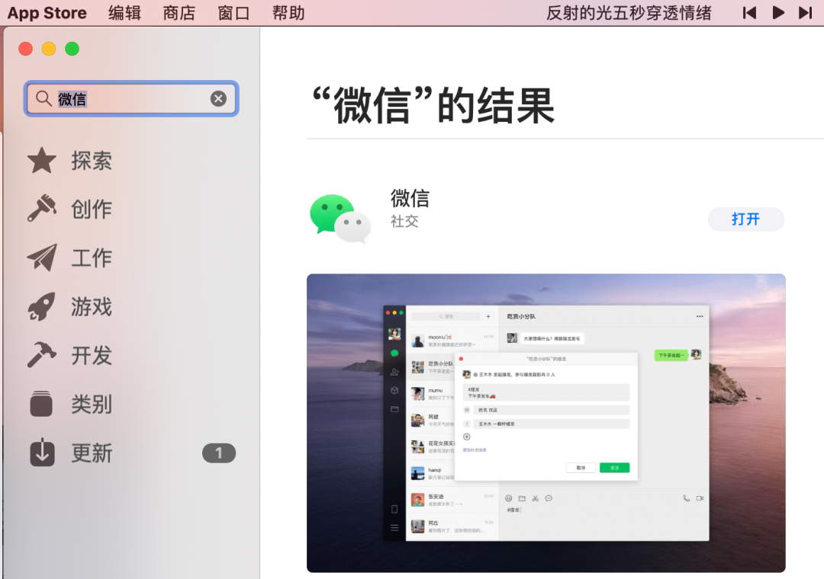Skip to next track in menu bar

[805, 13]
